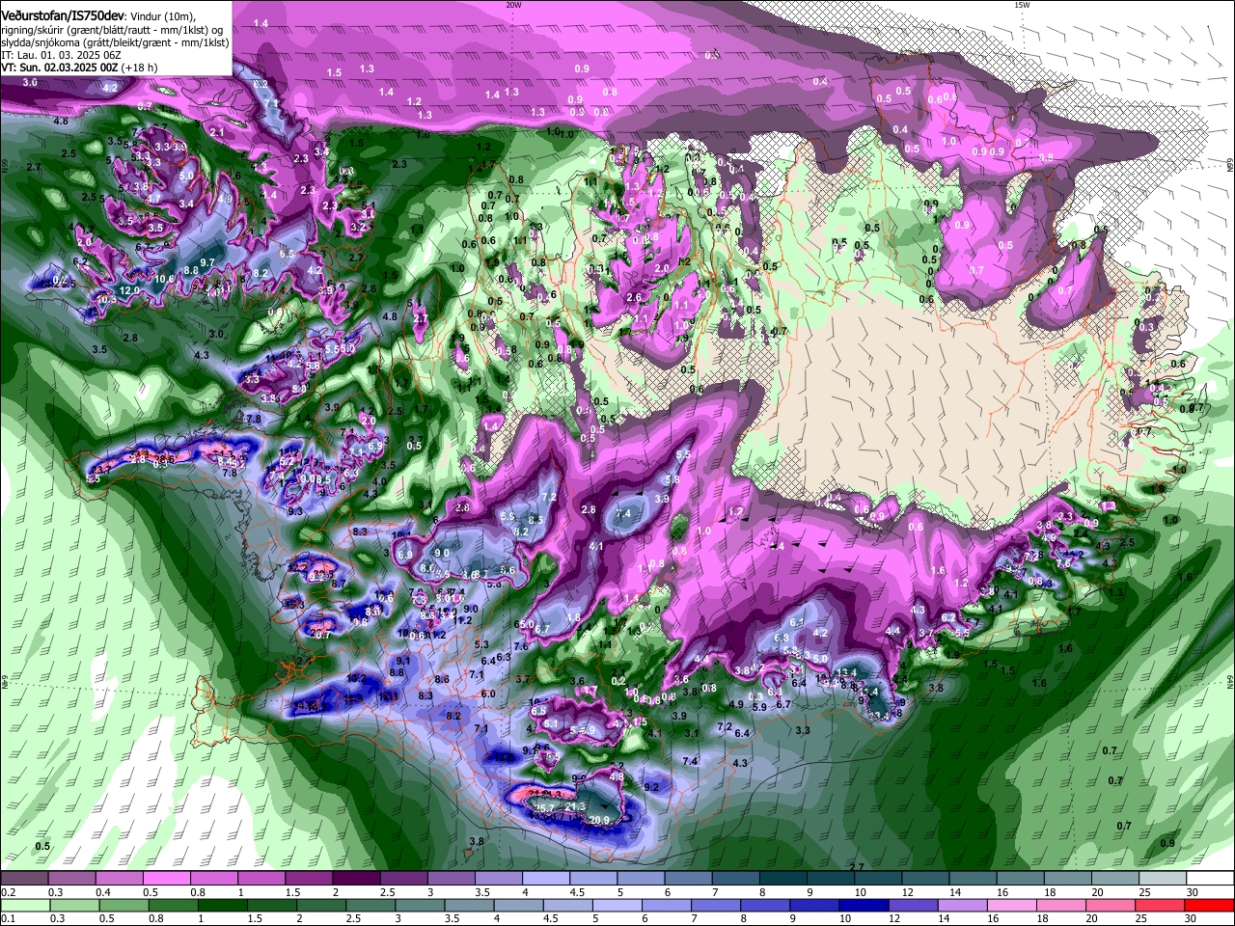Viewport: 1235px width, 926px height.
Task: Click the 'VT: Sun. 02.03.2025 00Z' valid time
Action: (x=60, y=68)
